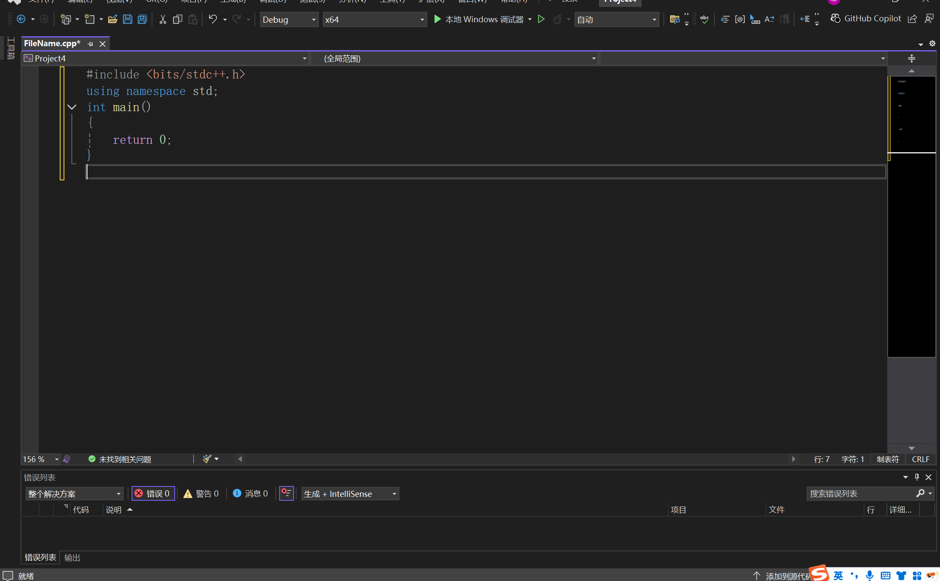Run with Local Windows Debugger button
This screenshot has height=581, width=940.
(479, 19)
